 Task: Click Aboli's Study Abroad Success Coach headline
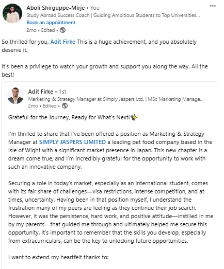pyautogui.click(x=113, y=15)
